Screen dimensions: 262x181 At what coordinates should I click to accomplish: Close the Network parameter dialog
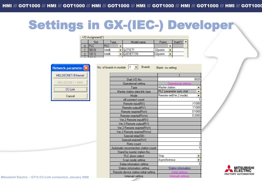point(86,68)
